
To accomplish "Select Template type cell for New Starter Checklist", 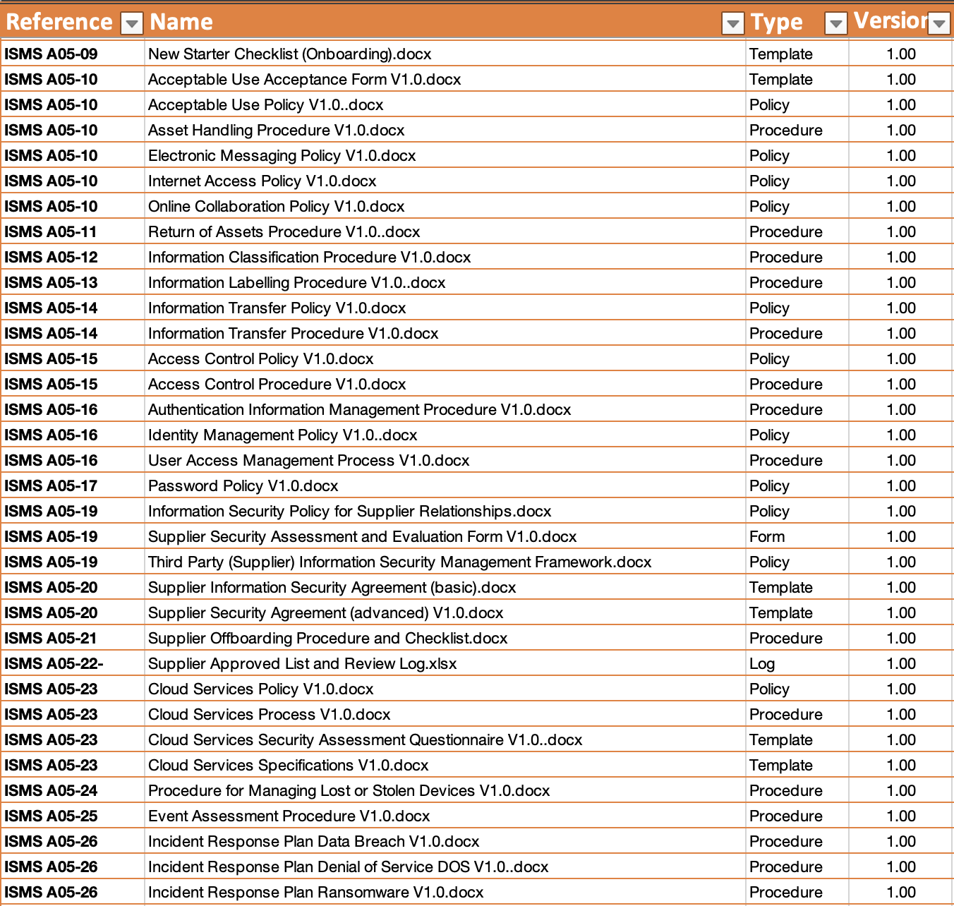I will pos(797,54).
